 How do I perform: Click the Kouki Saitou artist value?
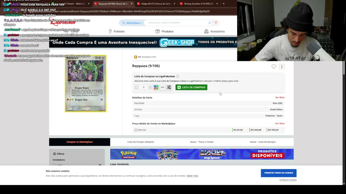pos(276,109)
